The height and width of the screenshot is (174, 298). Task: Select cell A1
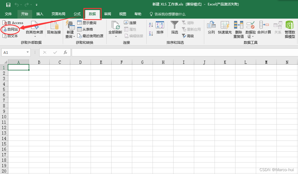[18, 67]
